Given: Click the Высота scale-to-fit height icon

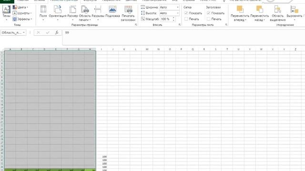Looking at the screenshot, I should tap(143, 13).
